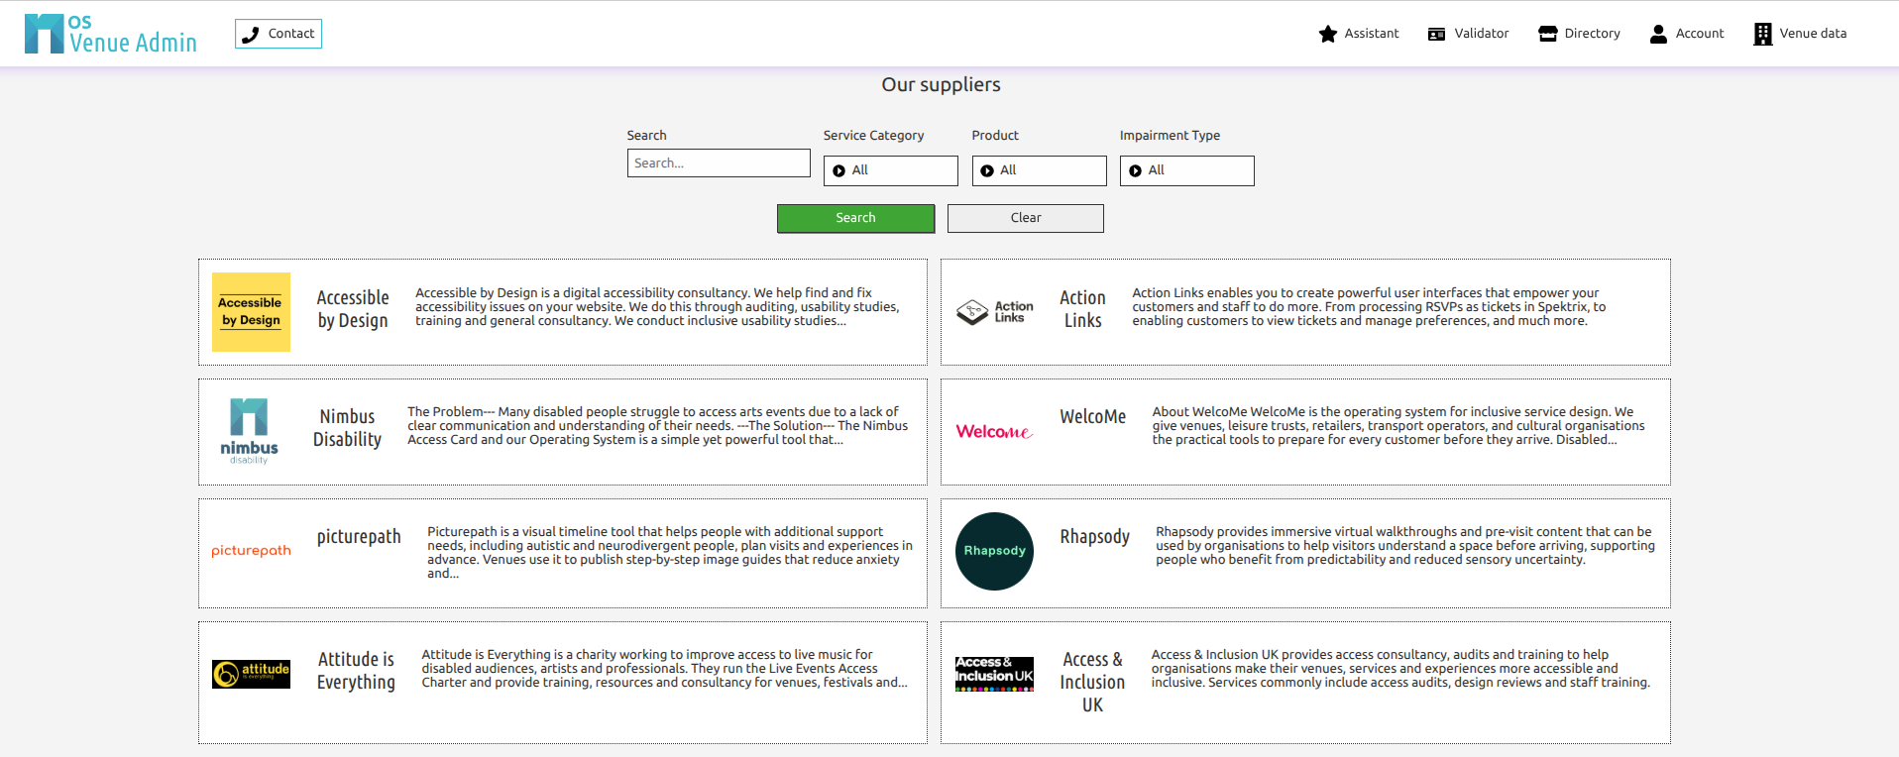Open the Nimbus Disability logo
This screenshot has width=1899, height=757.
click(x=249, y=431)
